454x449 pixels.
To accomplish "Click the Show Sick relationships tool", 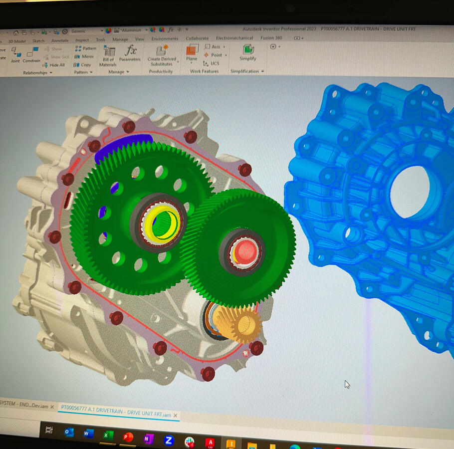I will point(57,57).
